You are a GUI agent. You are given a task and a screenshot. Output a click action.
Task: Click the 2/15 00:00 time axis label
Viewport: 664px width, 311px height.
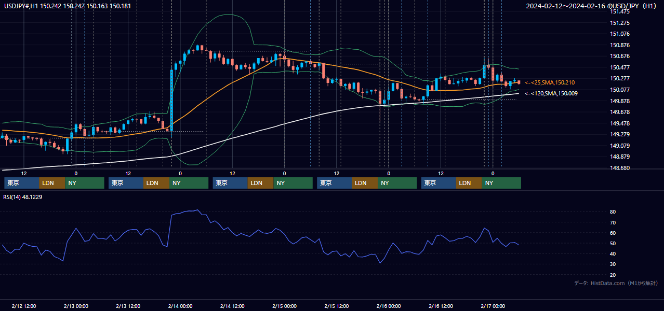click(x=284, y=306)
